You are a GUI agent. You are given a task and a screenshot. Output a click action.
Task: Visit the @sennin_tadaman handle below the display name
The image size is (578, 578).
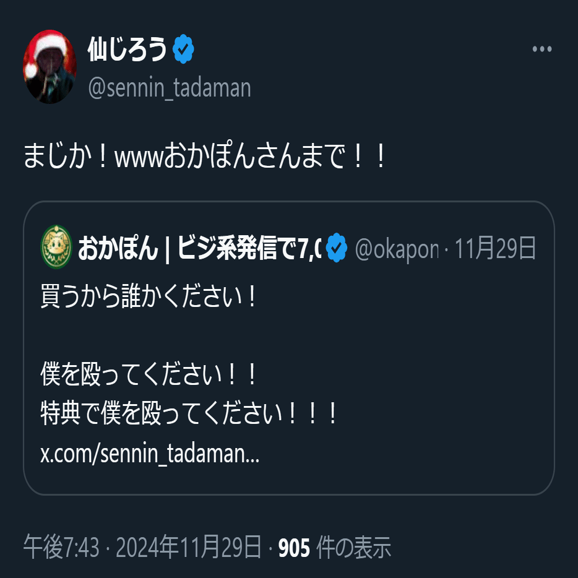(170, 88)
